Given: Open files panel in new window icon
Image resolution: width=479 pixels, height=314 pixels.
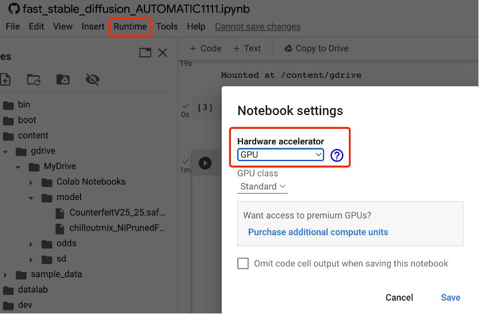Looking at the screenshot, I should pyautogui.click(x=145, y=52).
